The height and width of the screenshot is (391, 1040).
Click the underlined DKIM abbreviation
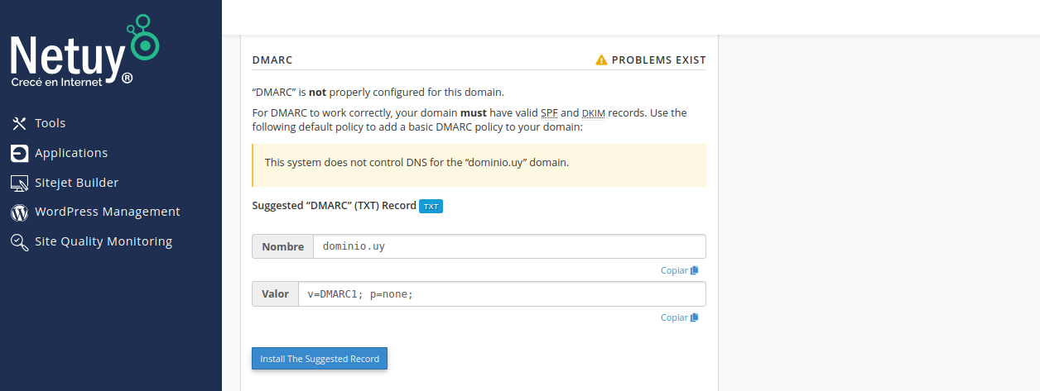(x=594, y=112)
